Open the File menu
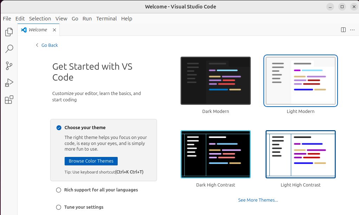The height and width of the screenshot is (215, 359). pyautogui.click(x=7, y=19)
